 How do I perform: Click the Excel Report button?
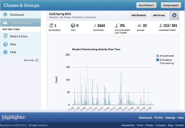(146, 5)
